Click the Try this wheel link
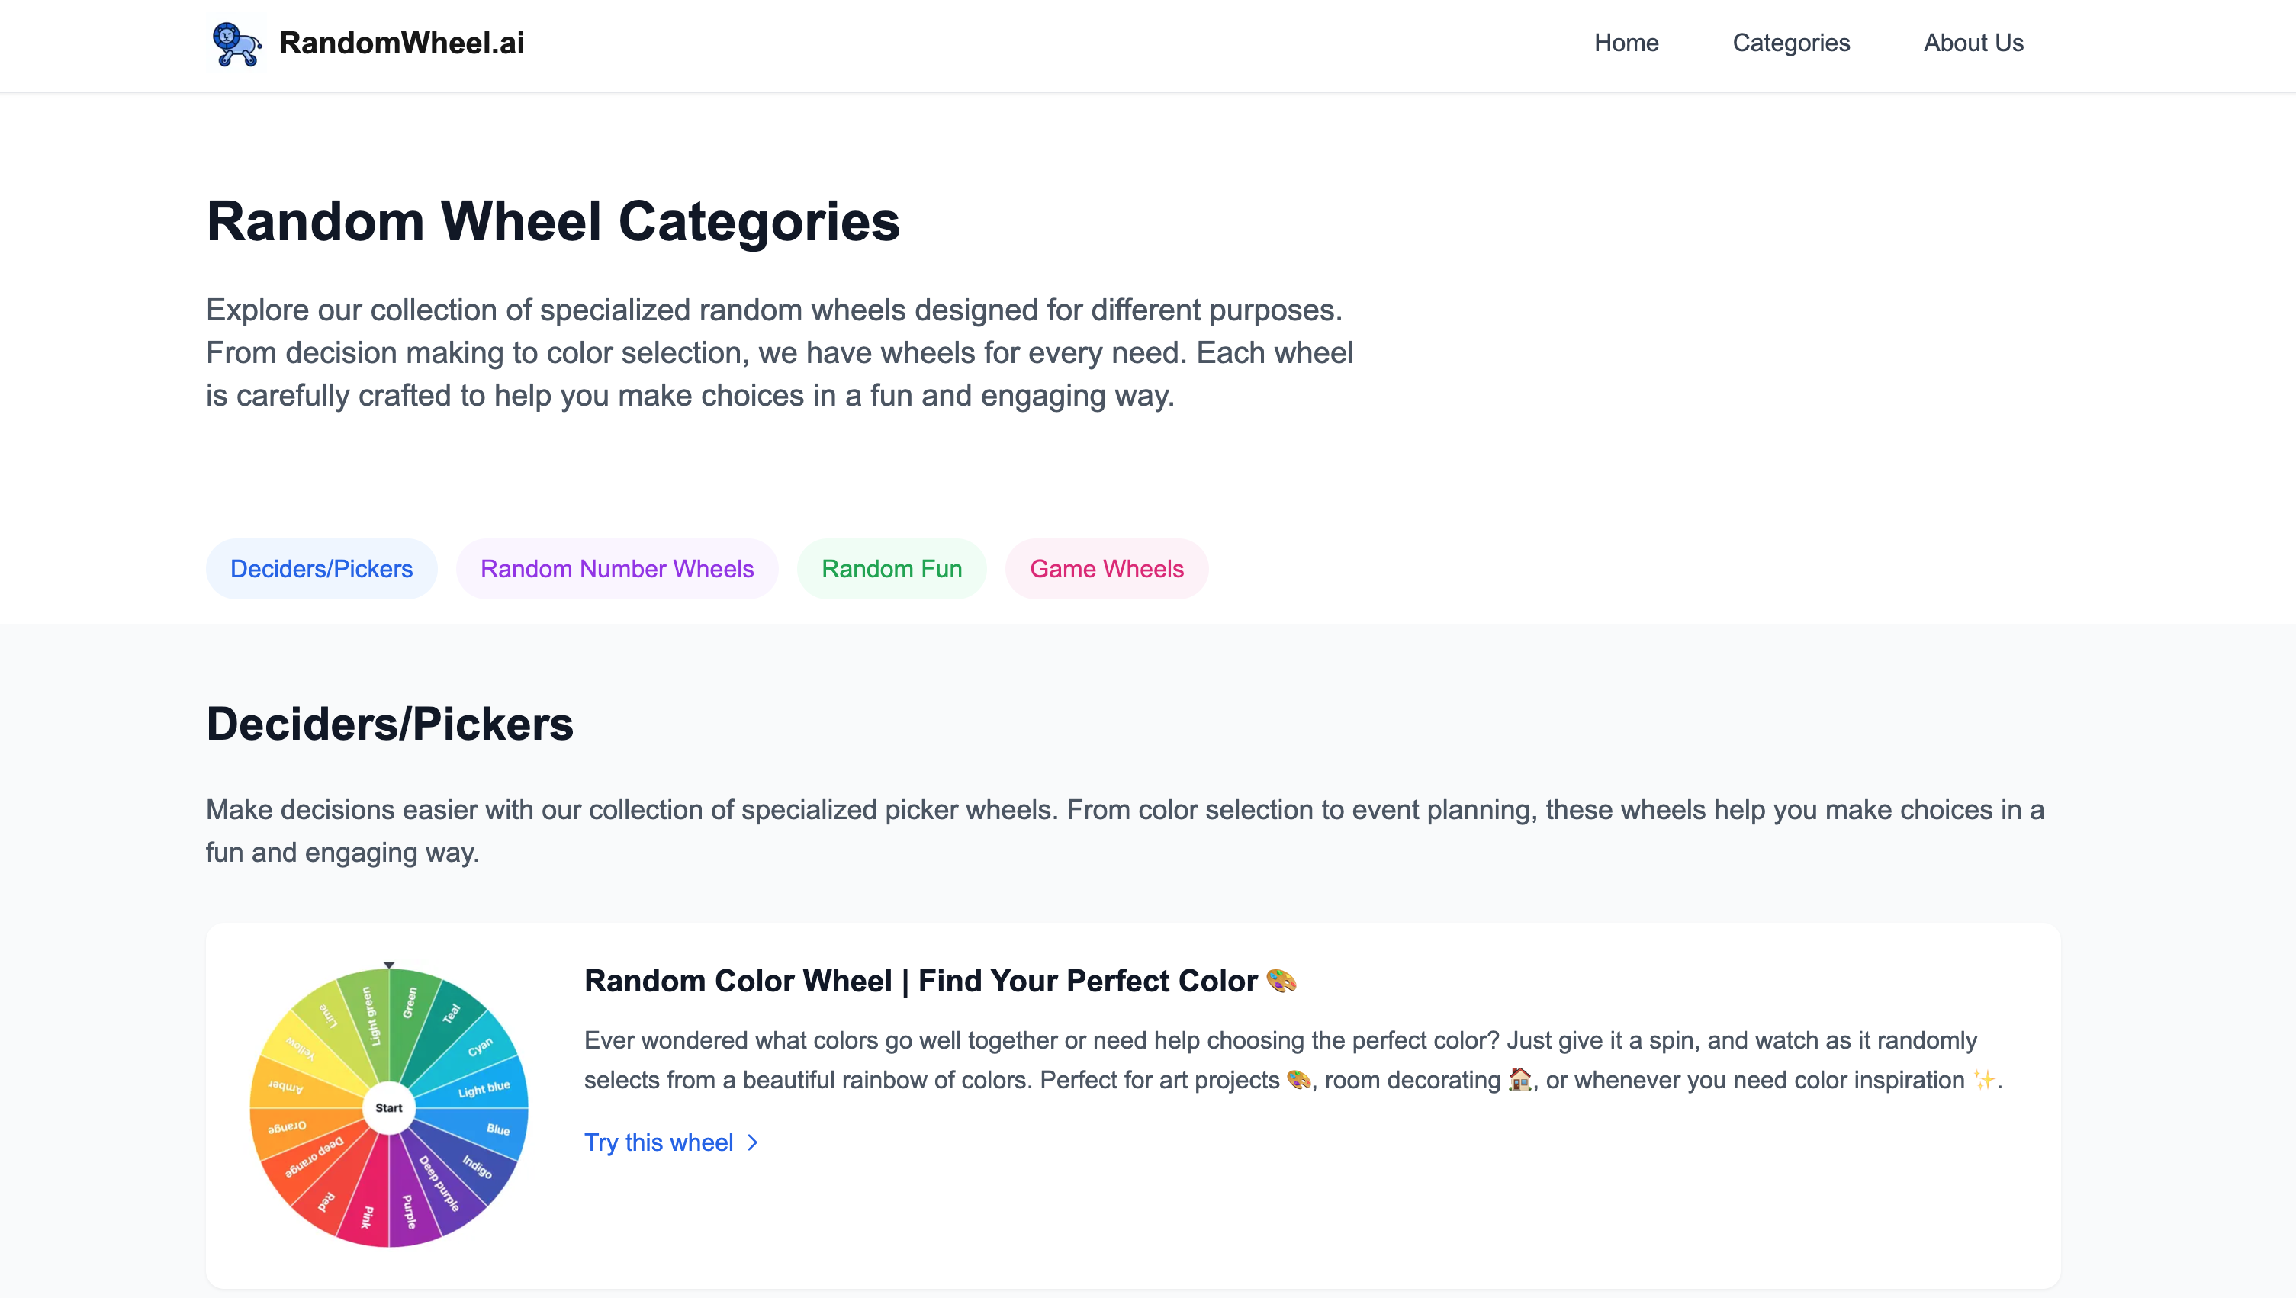2296x1298 pixels. [659, 1142]
